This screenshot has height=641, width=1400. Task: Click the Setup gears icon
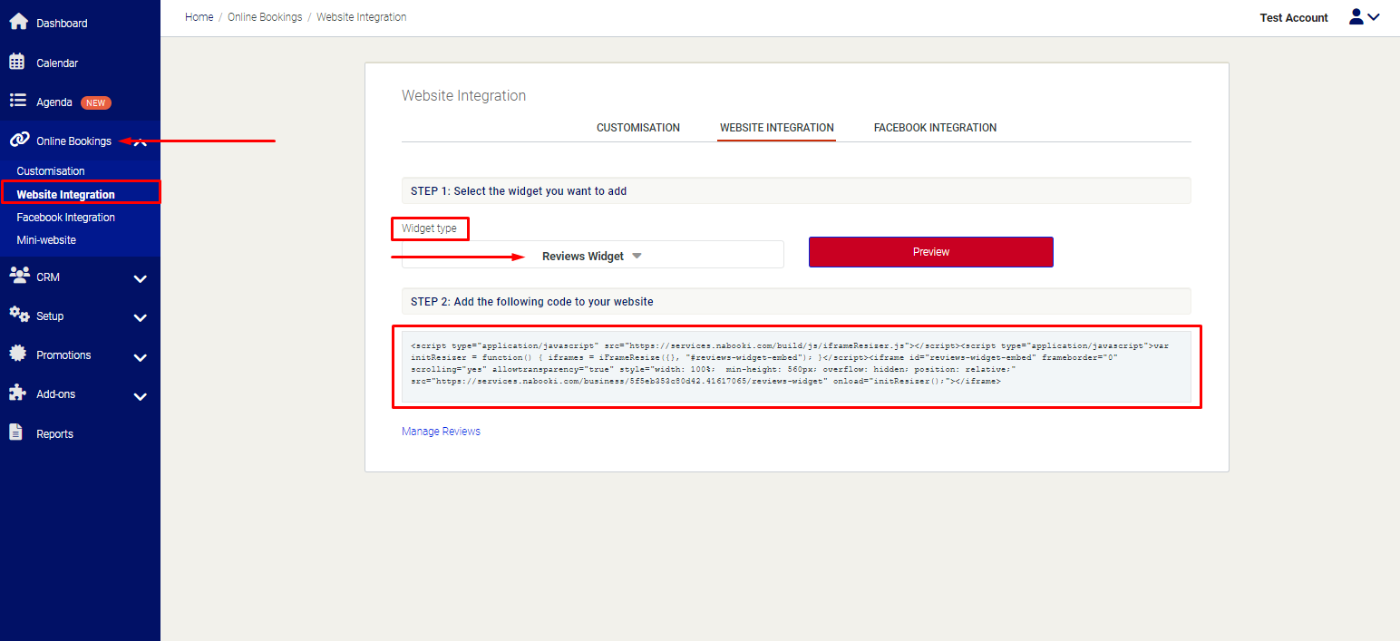[x=18, y=315]
